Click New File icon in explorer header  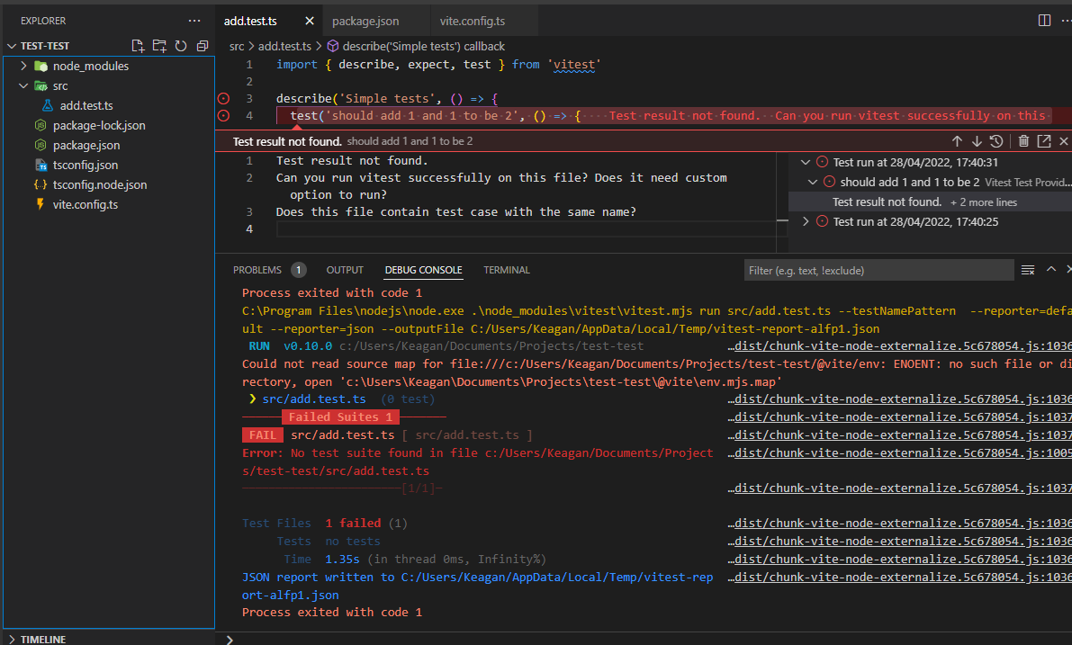coord(138,46)
